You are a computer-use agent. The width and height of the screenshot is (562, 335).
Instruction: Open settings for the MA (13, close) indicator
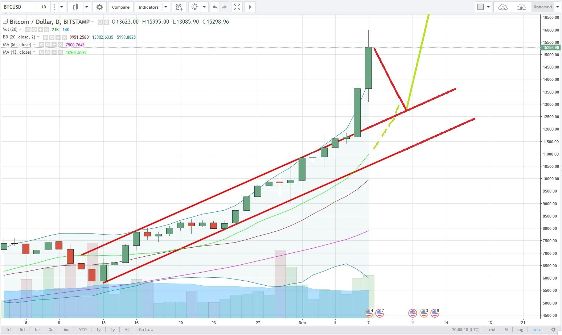click(x=48, y=52)
